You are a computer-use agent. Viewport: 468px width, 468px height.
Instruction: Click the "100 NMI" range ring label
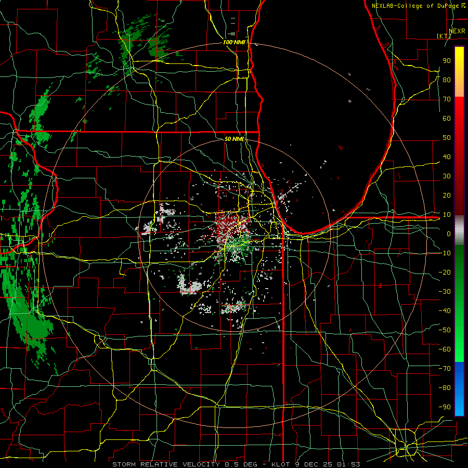pyautogui.click(x=234, y=43)
